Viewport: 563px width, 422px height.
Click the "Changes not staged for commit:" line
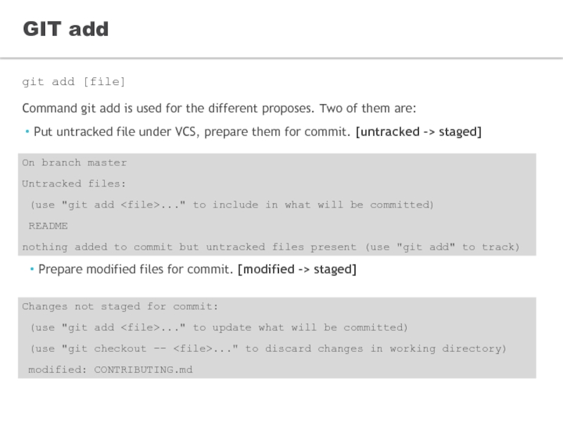120,307
